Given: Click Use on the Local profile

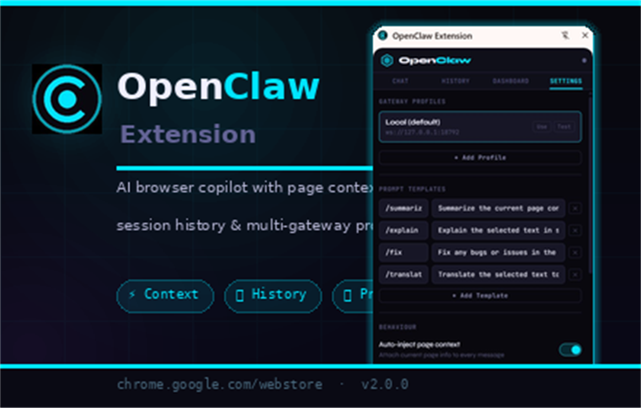Looking at the screenshot, I should (542, 127).
